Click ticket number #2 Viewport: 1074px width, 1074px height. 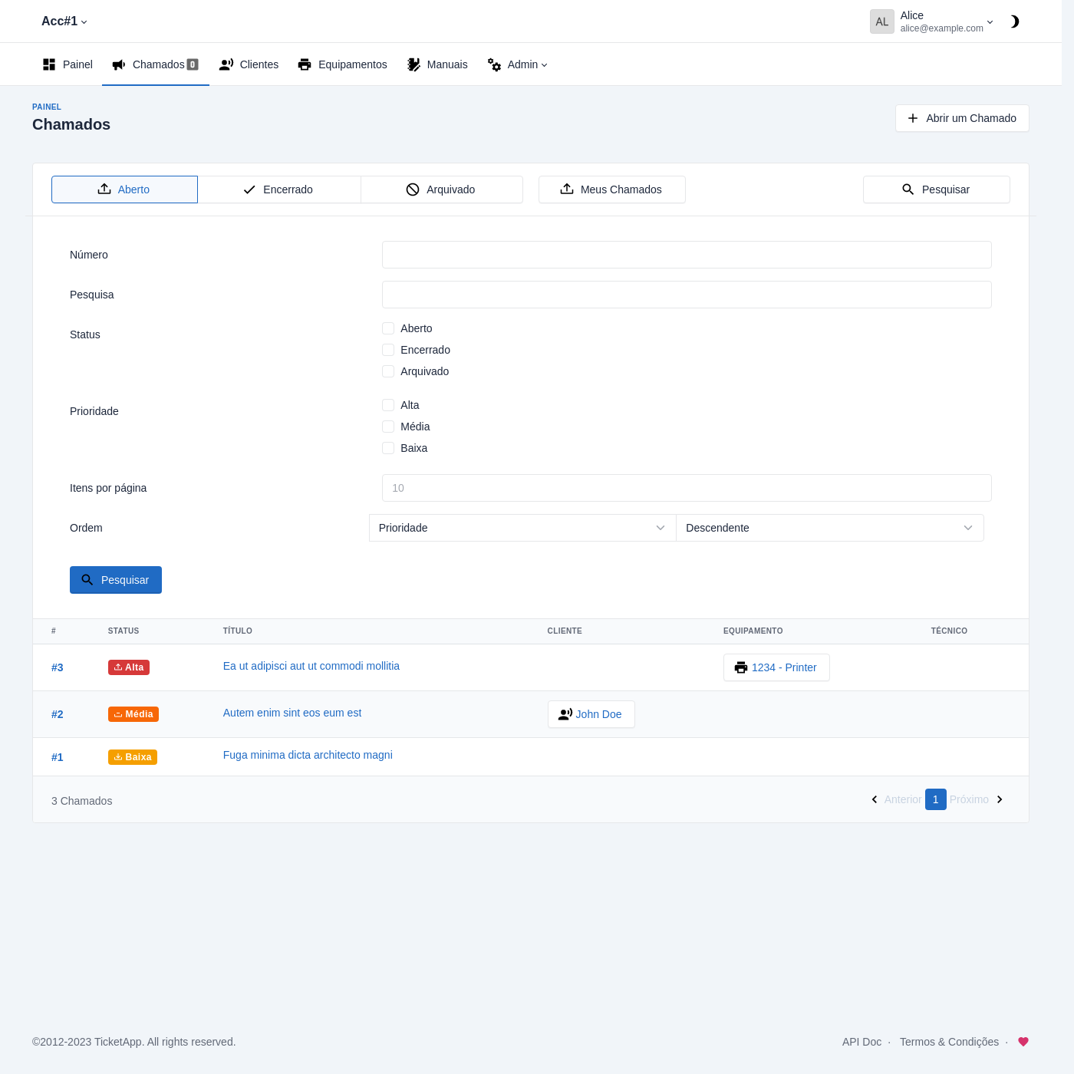[58, 714]
